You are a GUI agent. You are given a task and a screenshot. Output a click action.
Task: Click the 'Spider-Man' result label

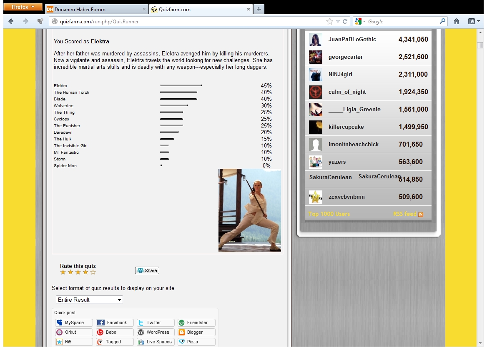(x=65, y=166)
